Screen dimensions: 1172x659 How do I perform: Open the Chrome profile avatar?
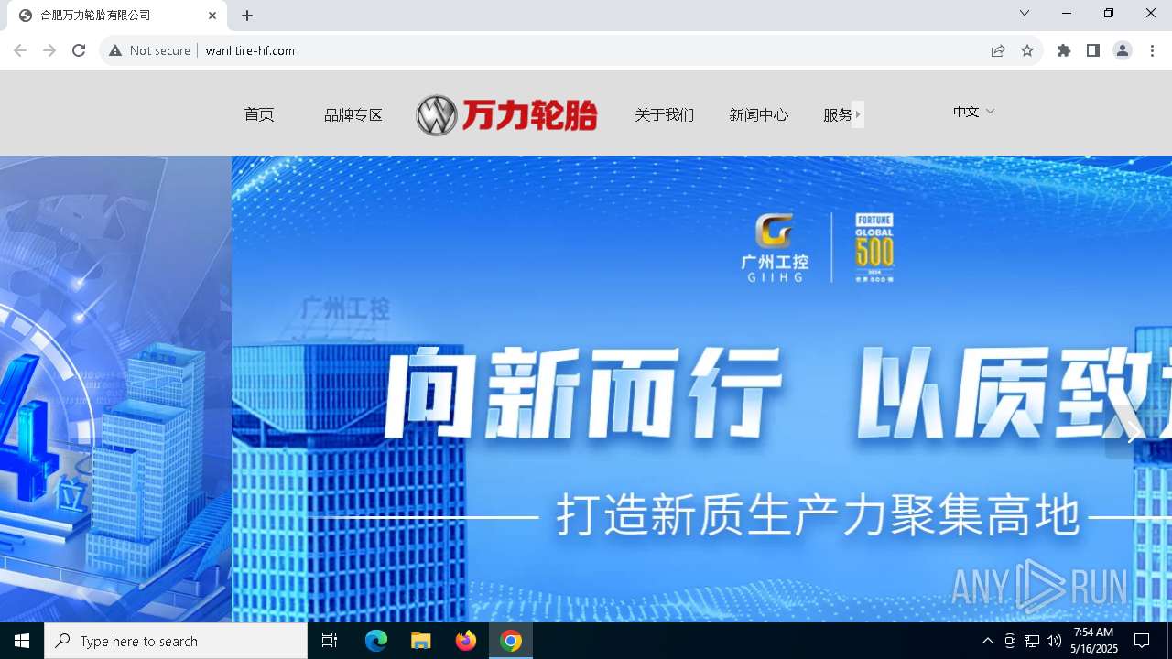point(1123,50)
